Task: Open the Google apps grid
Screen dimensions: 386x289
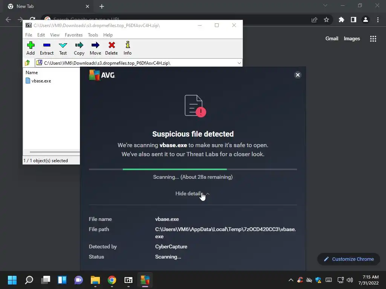Action: [x=373, y=39]
